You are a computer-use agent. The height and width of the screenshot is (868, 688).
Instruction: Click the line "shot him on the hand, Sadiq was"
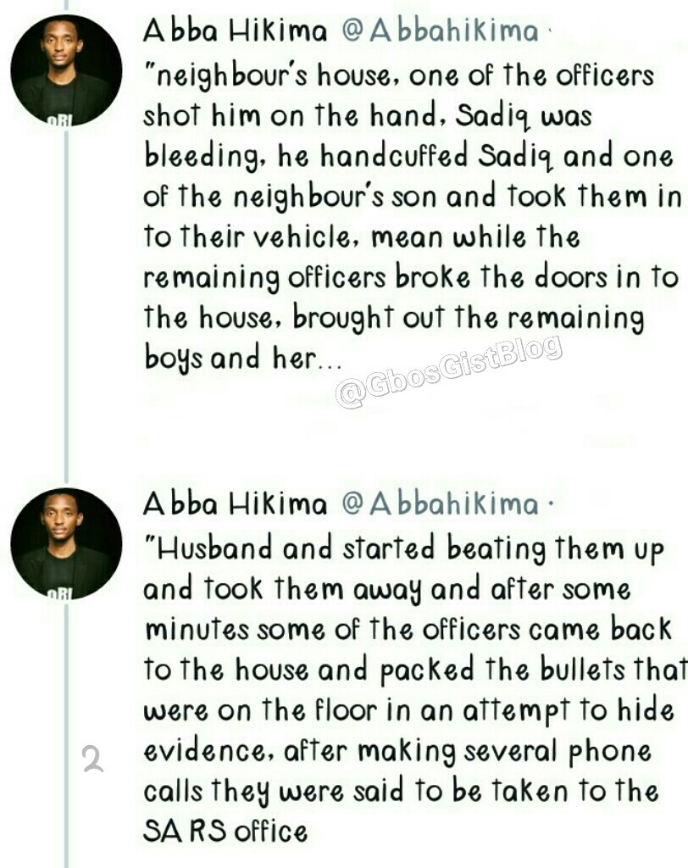pyautogui.click(x=368, y=117)
